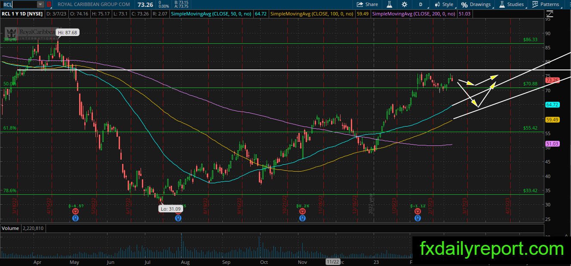This screenshot has height=266, width=571.
Task: Open the Drawings menu
Action: (476, 4)
